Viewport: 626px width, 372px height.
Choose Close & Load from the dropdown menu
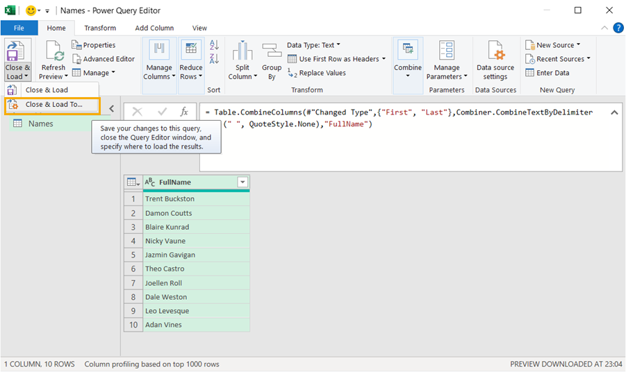pos(52,90)
